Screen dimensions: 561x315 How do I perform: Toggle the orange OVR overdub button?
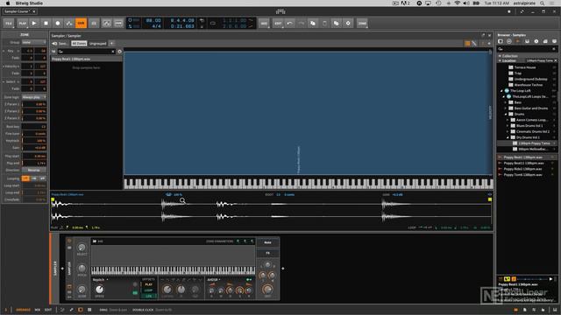pyautogui.click(x=81, y=24)
